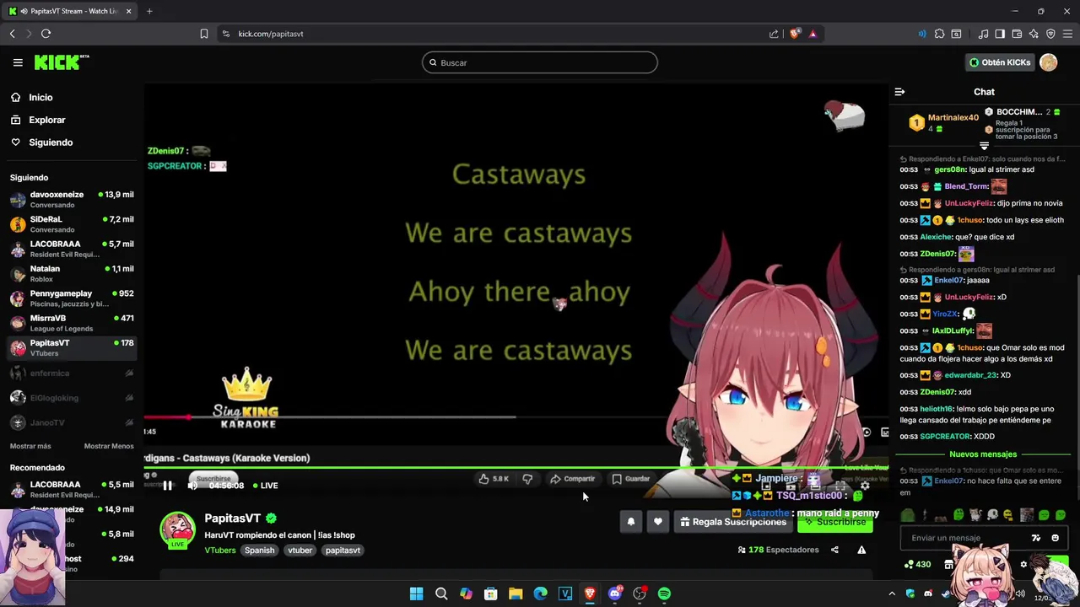
Task: Open 7TV emotes icon in chat input
Action: pos(1036,538)
